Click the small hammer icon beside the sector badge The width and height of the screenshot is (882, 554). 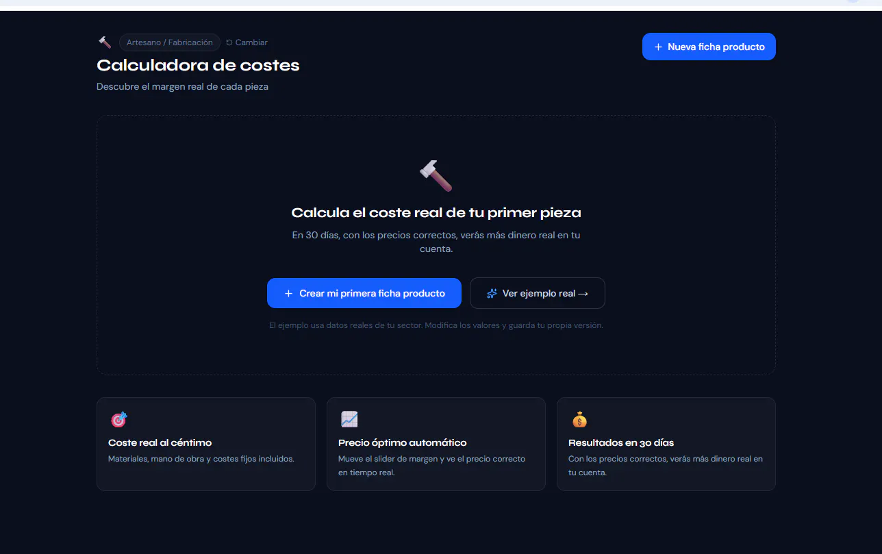click(x=105, y=42)
